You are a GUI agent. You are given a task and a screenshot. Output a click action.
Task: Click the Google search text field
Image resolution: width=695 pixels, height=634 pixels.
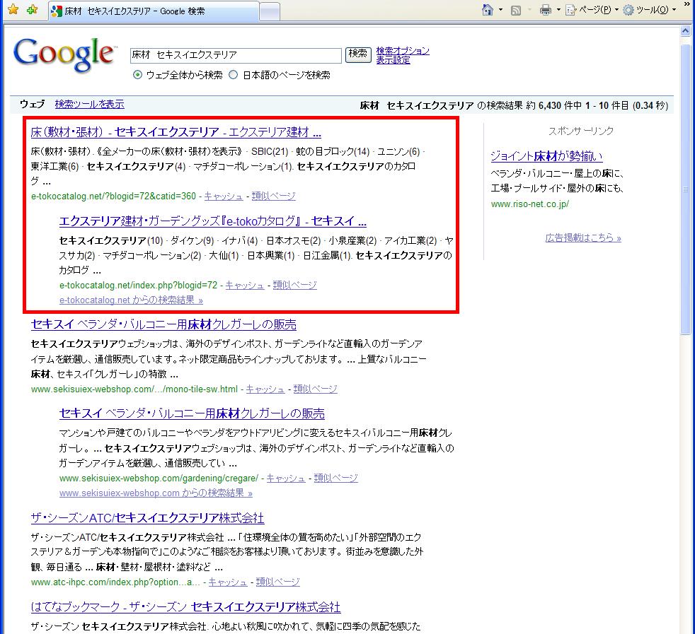click(x=236, y=55)
